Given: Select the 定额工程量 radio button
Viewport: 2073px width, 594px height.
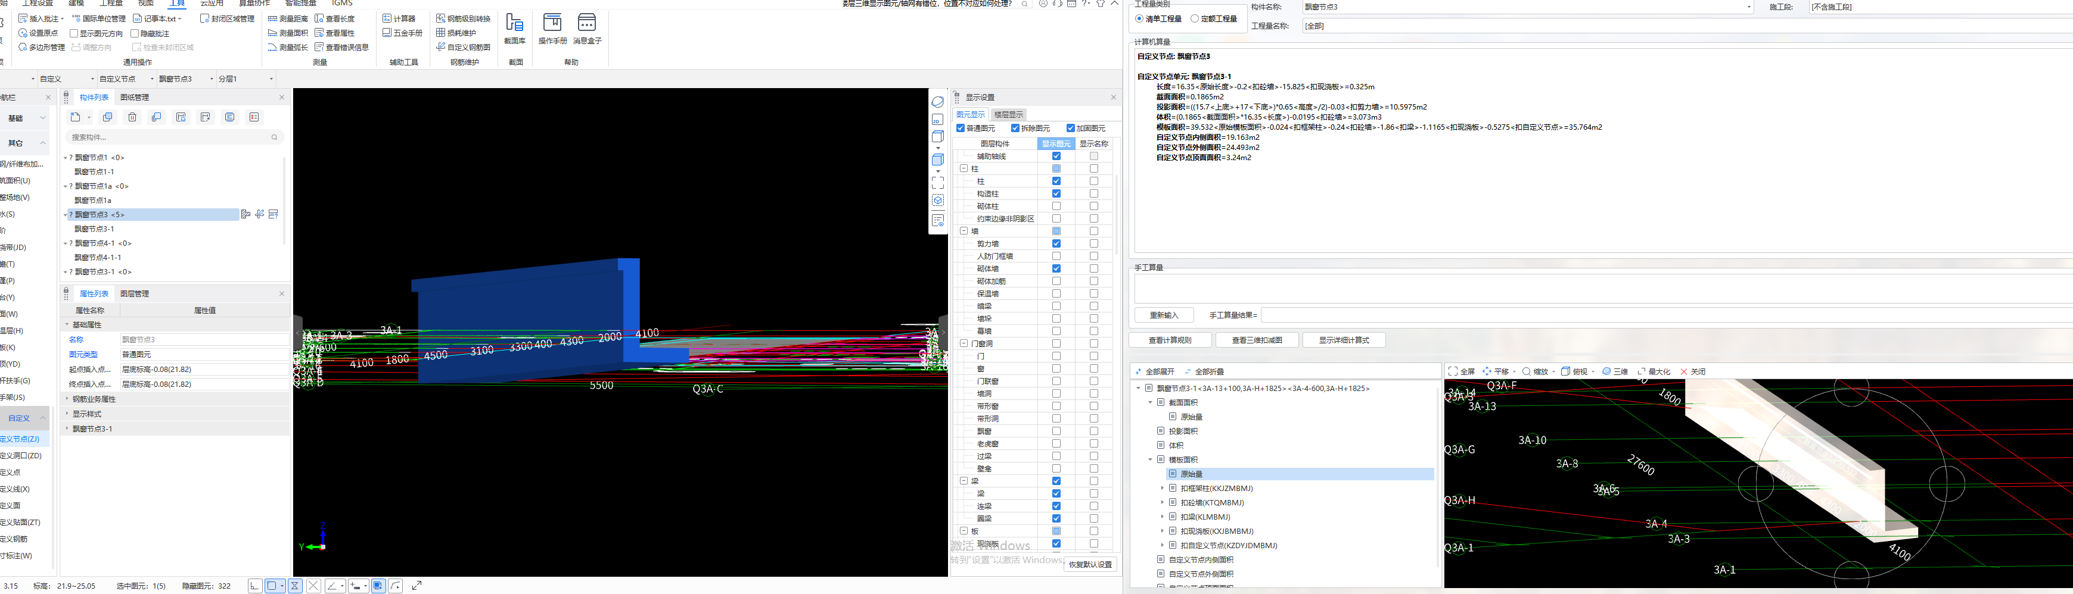Looking at the screenshot, I should coord(1195,18).
